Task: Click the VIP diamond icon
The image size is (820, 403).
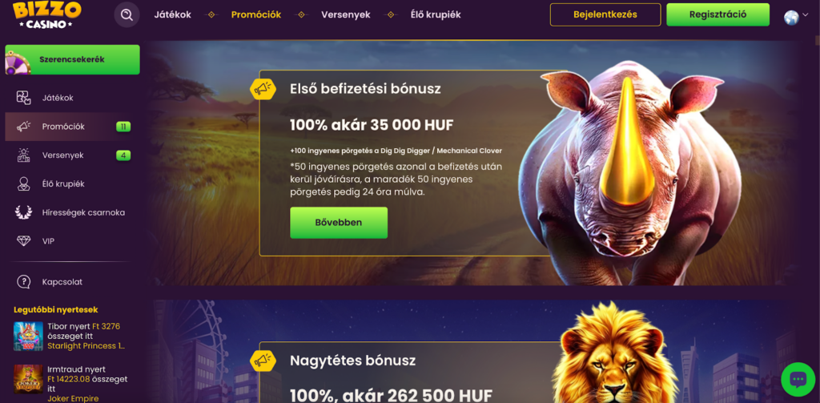Action: pyautogui.click(x=23, y=241)
